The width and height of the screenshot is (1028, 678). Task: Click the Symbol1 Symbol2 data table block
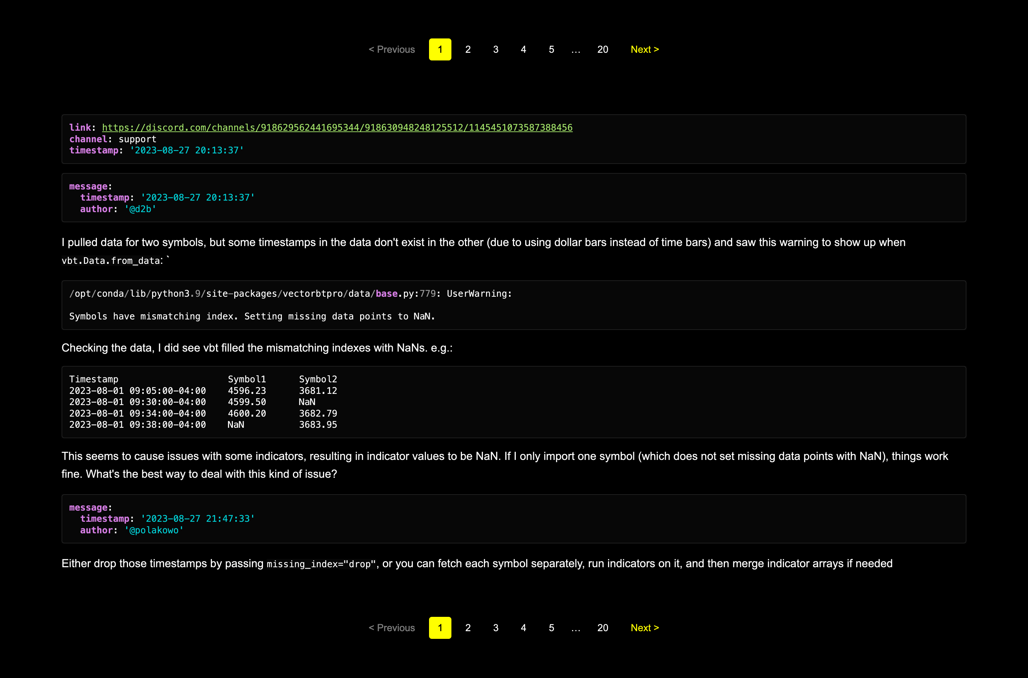[513, 402]
